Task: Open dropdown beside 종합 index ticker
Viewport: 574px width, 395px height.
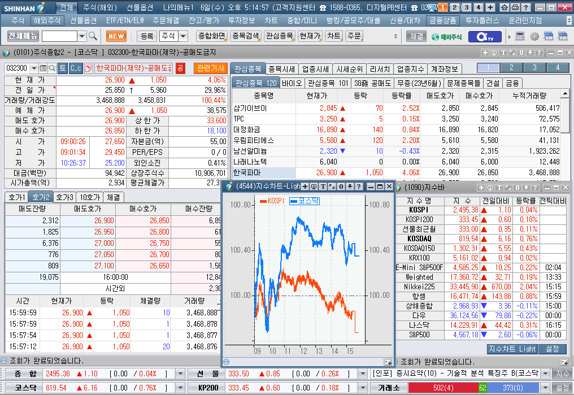Action: point(180,374)
